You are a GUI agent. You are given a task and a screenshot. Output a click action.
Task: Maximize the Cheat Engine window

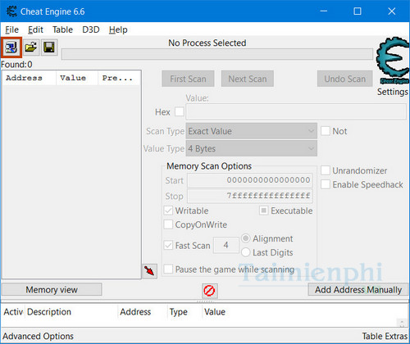click(x=358, y=11)
